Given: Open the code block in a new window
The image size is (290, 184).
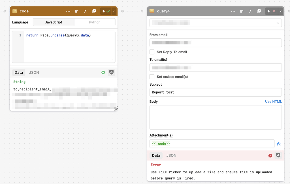Looking at the screenshot, I should [94, 11].
